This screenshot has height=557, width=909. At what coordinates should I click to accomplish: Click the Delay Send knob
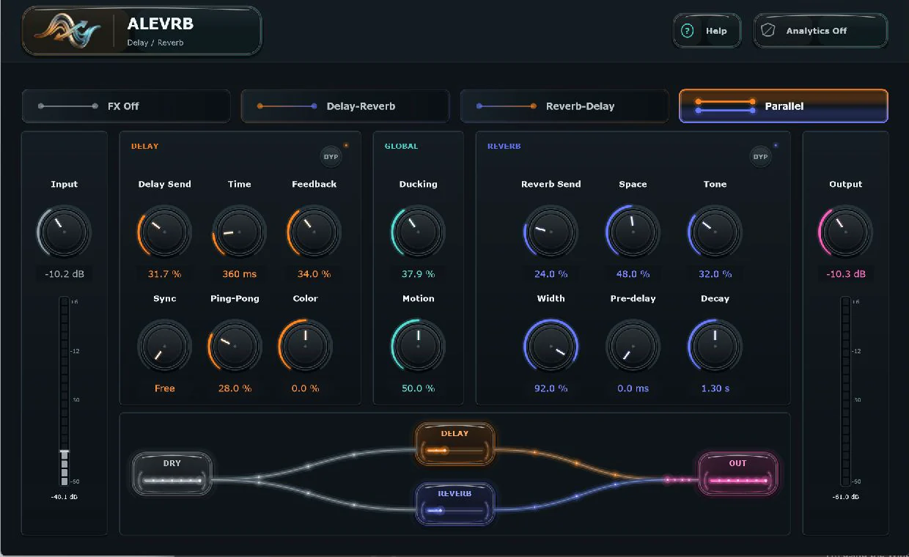pyautogui.click(x=164, y=232)
